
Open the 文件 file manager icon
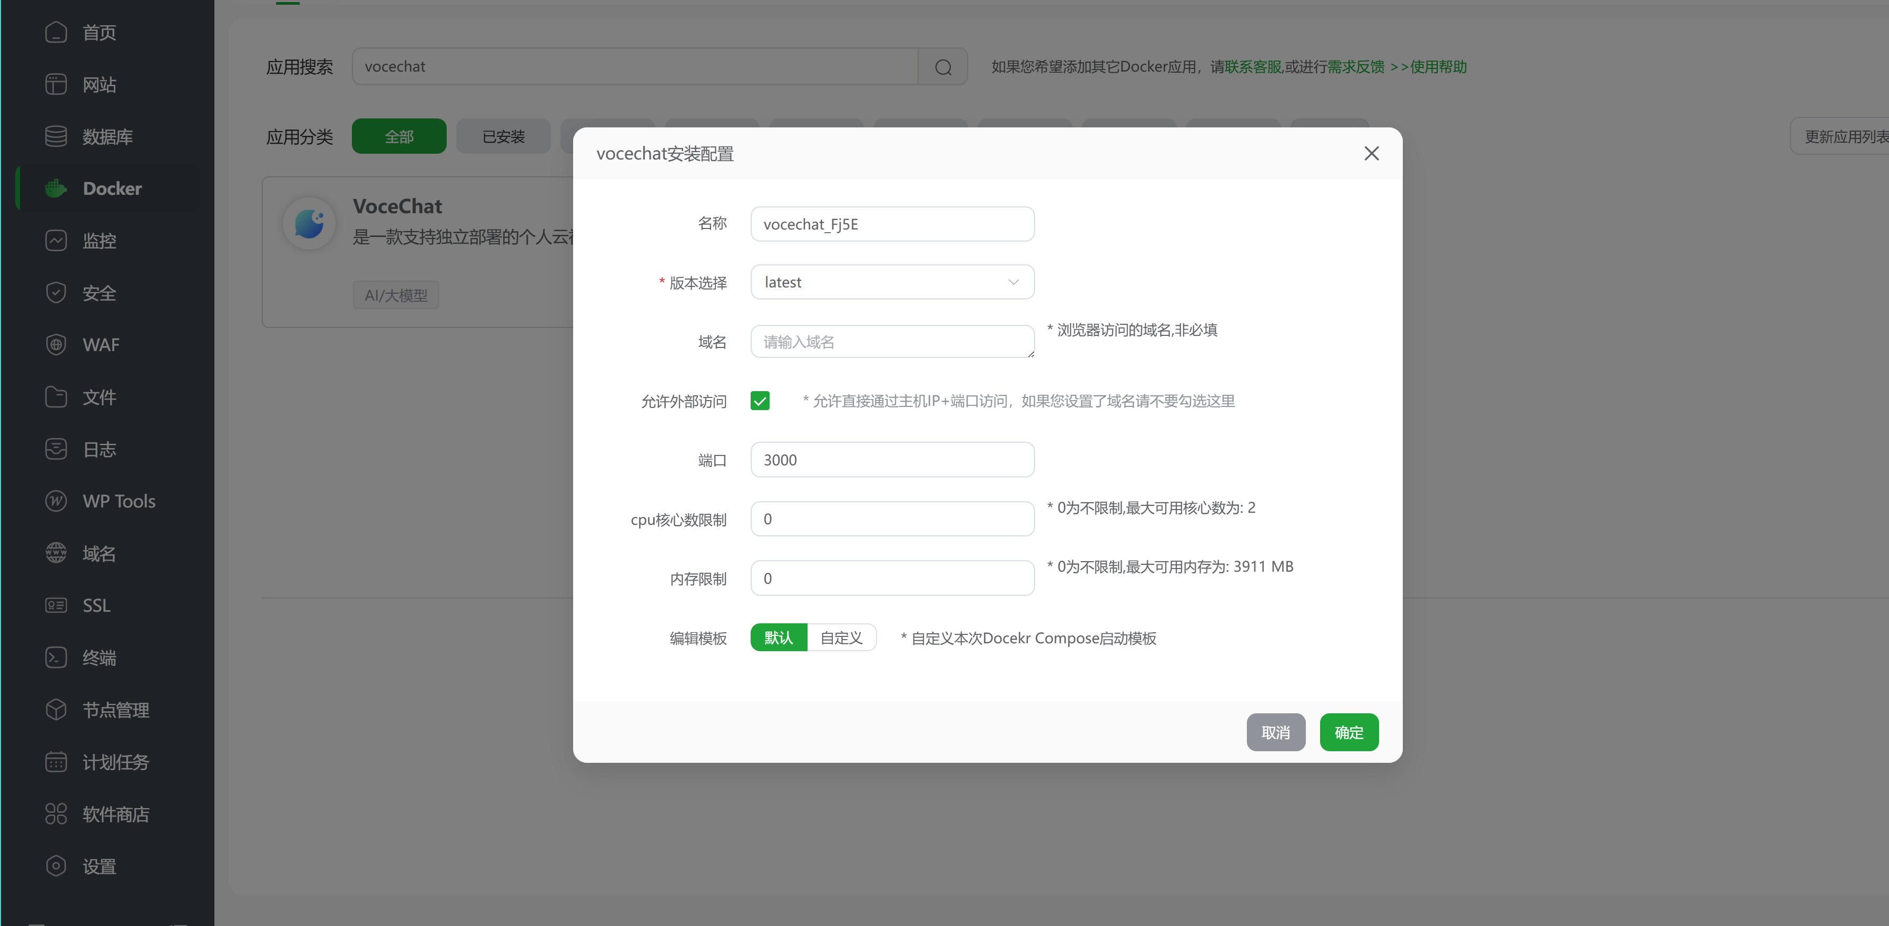pos(56,397)
